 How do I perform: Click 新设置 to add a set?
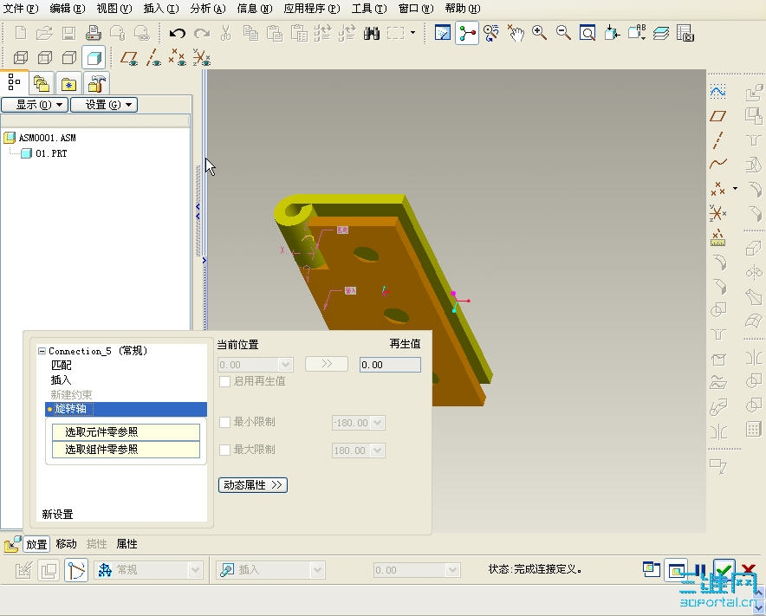[58, 514]
